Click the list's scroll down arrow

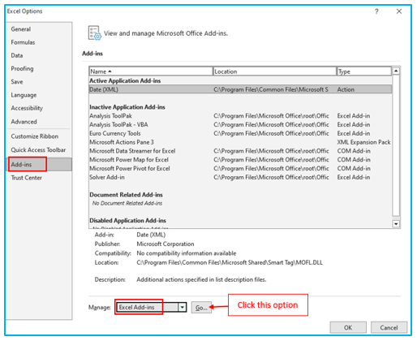pos(396,224)
